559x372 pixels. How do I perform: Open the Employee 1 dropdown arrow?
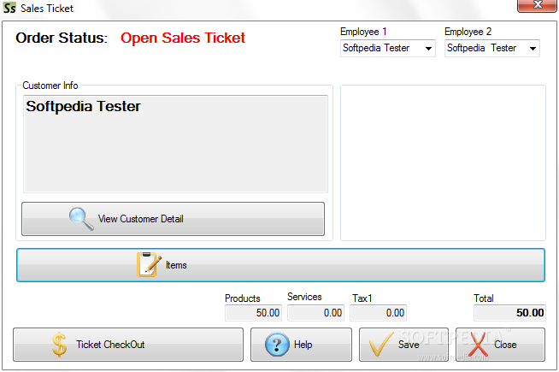pyautogui.click(x=428, y=48)
